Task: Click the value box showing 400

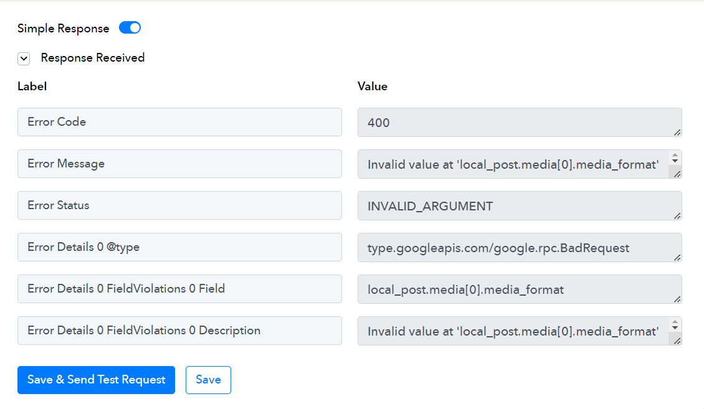Action: (520, 123)
